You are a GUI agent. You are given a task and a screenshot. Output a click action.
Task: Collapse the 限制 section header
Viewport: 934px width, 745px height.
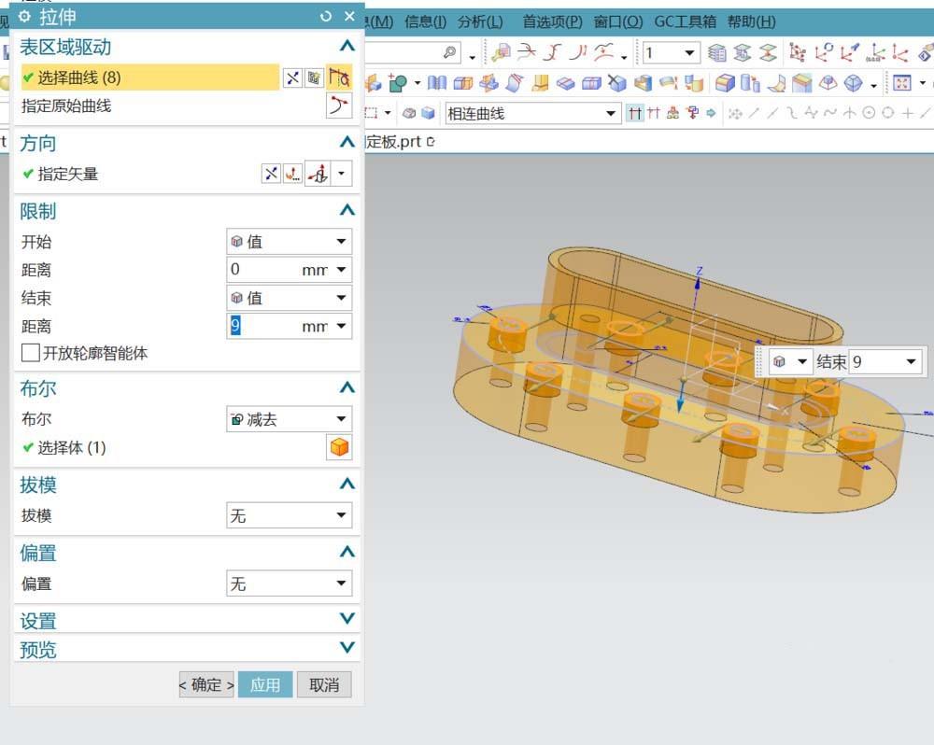347,210
